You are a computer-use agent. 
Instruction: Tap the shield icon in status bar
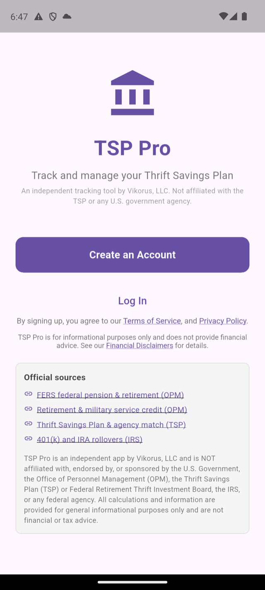[x=53, y=17]
